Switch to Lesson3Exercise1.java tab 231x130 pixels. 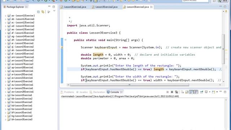click(x=74, y=7)
